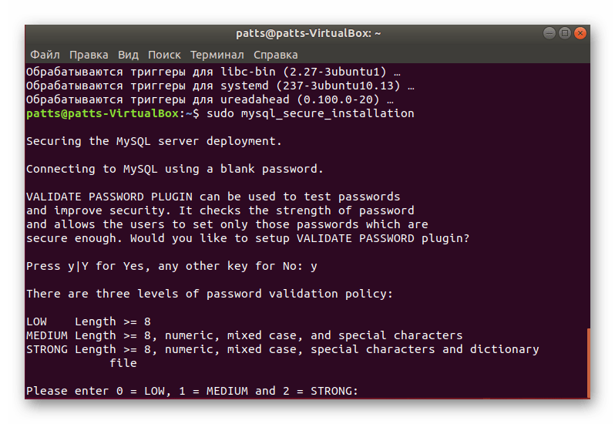
Task: Click the 'Press y|Y for Yes' line
Action: click(x=171, y=266)
